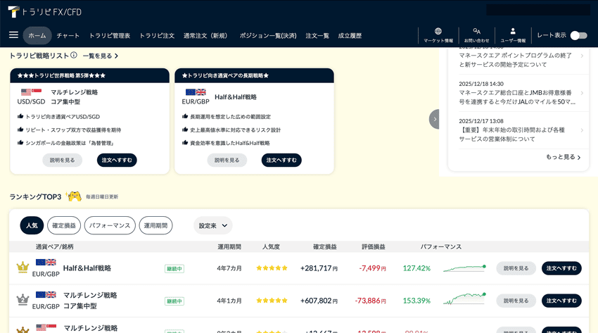Click performance sparkline of 153.39% row
This screenshot has height=333, width=598.
pyautogui.click(x=464, y=299)
